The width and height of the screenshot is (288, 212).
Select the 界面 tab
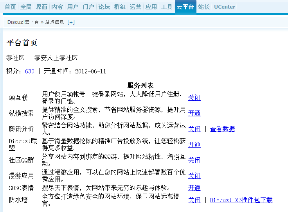(x=41, y=7)
